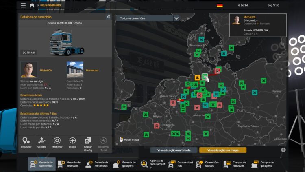Open the Todos os caminhões dropdown
The width and height of the screenshot is (305, 172).
148,18
